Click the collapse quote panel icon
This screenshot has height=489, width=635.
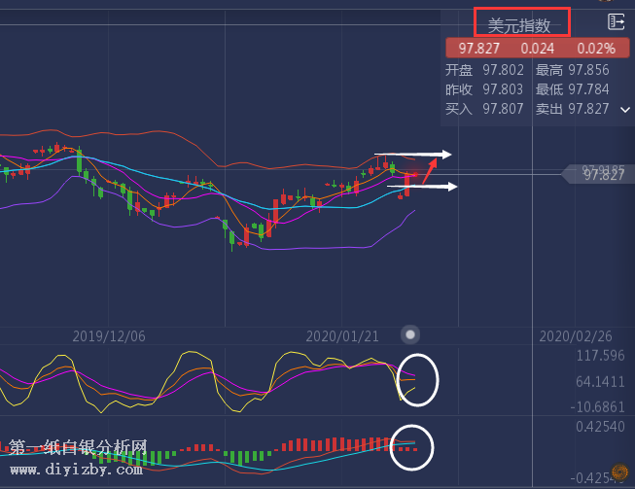(x=616, y=21)
